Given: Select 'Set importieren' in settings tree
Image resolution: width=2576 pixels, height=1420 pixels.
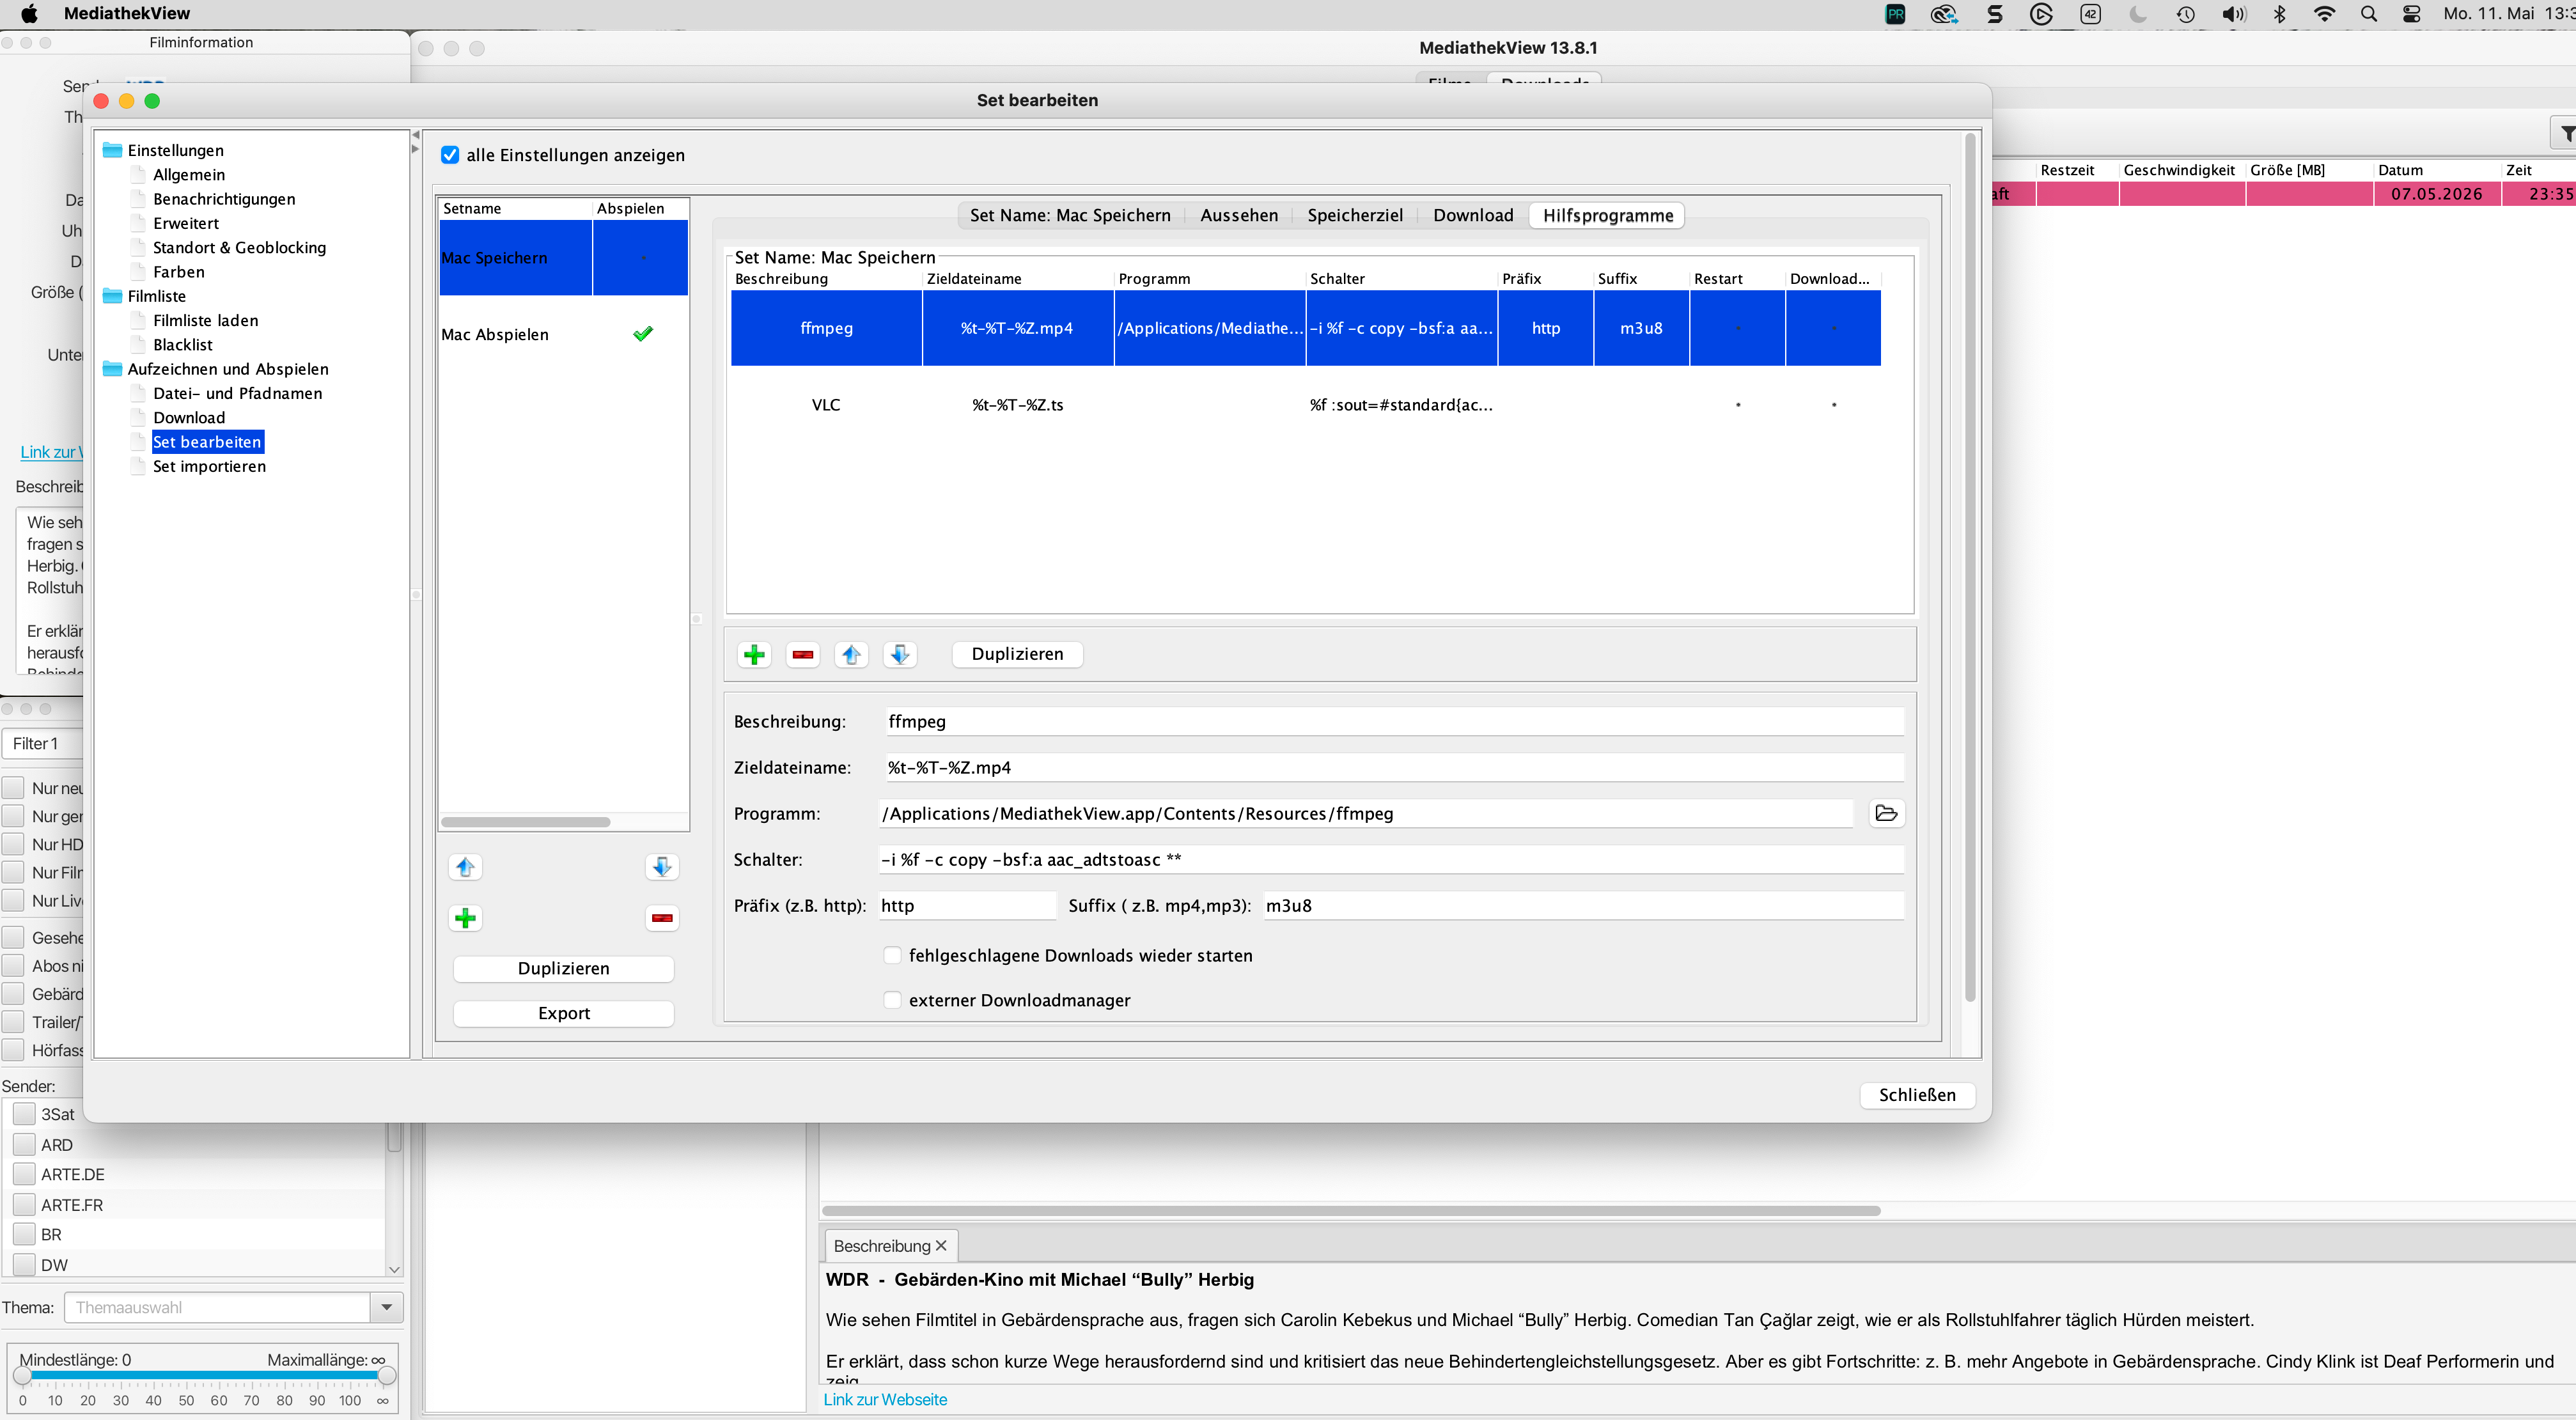Looking at the screenshot, I should (x=209, y=466).
